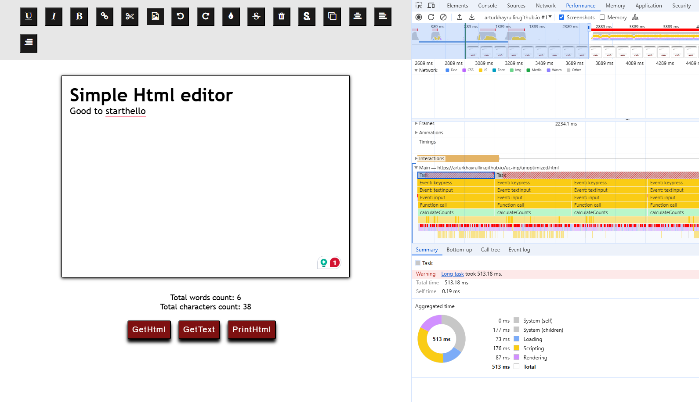Screen dimensions: 699x402
Task: Start recording a performance profile
Action: click(419, 17)
